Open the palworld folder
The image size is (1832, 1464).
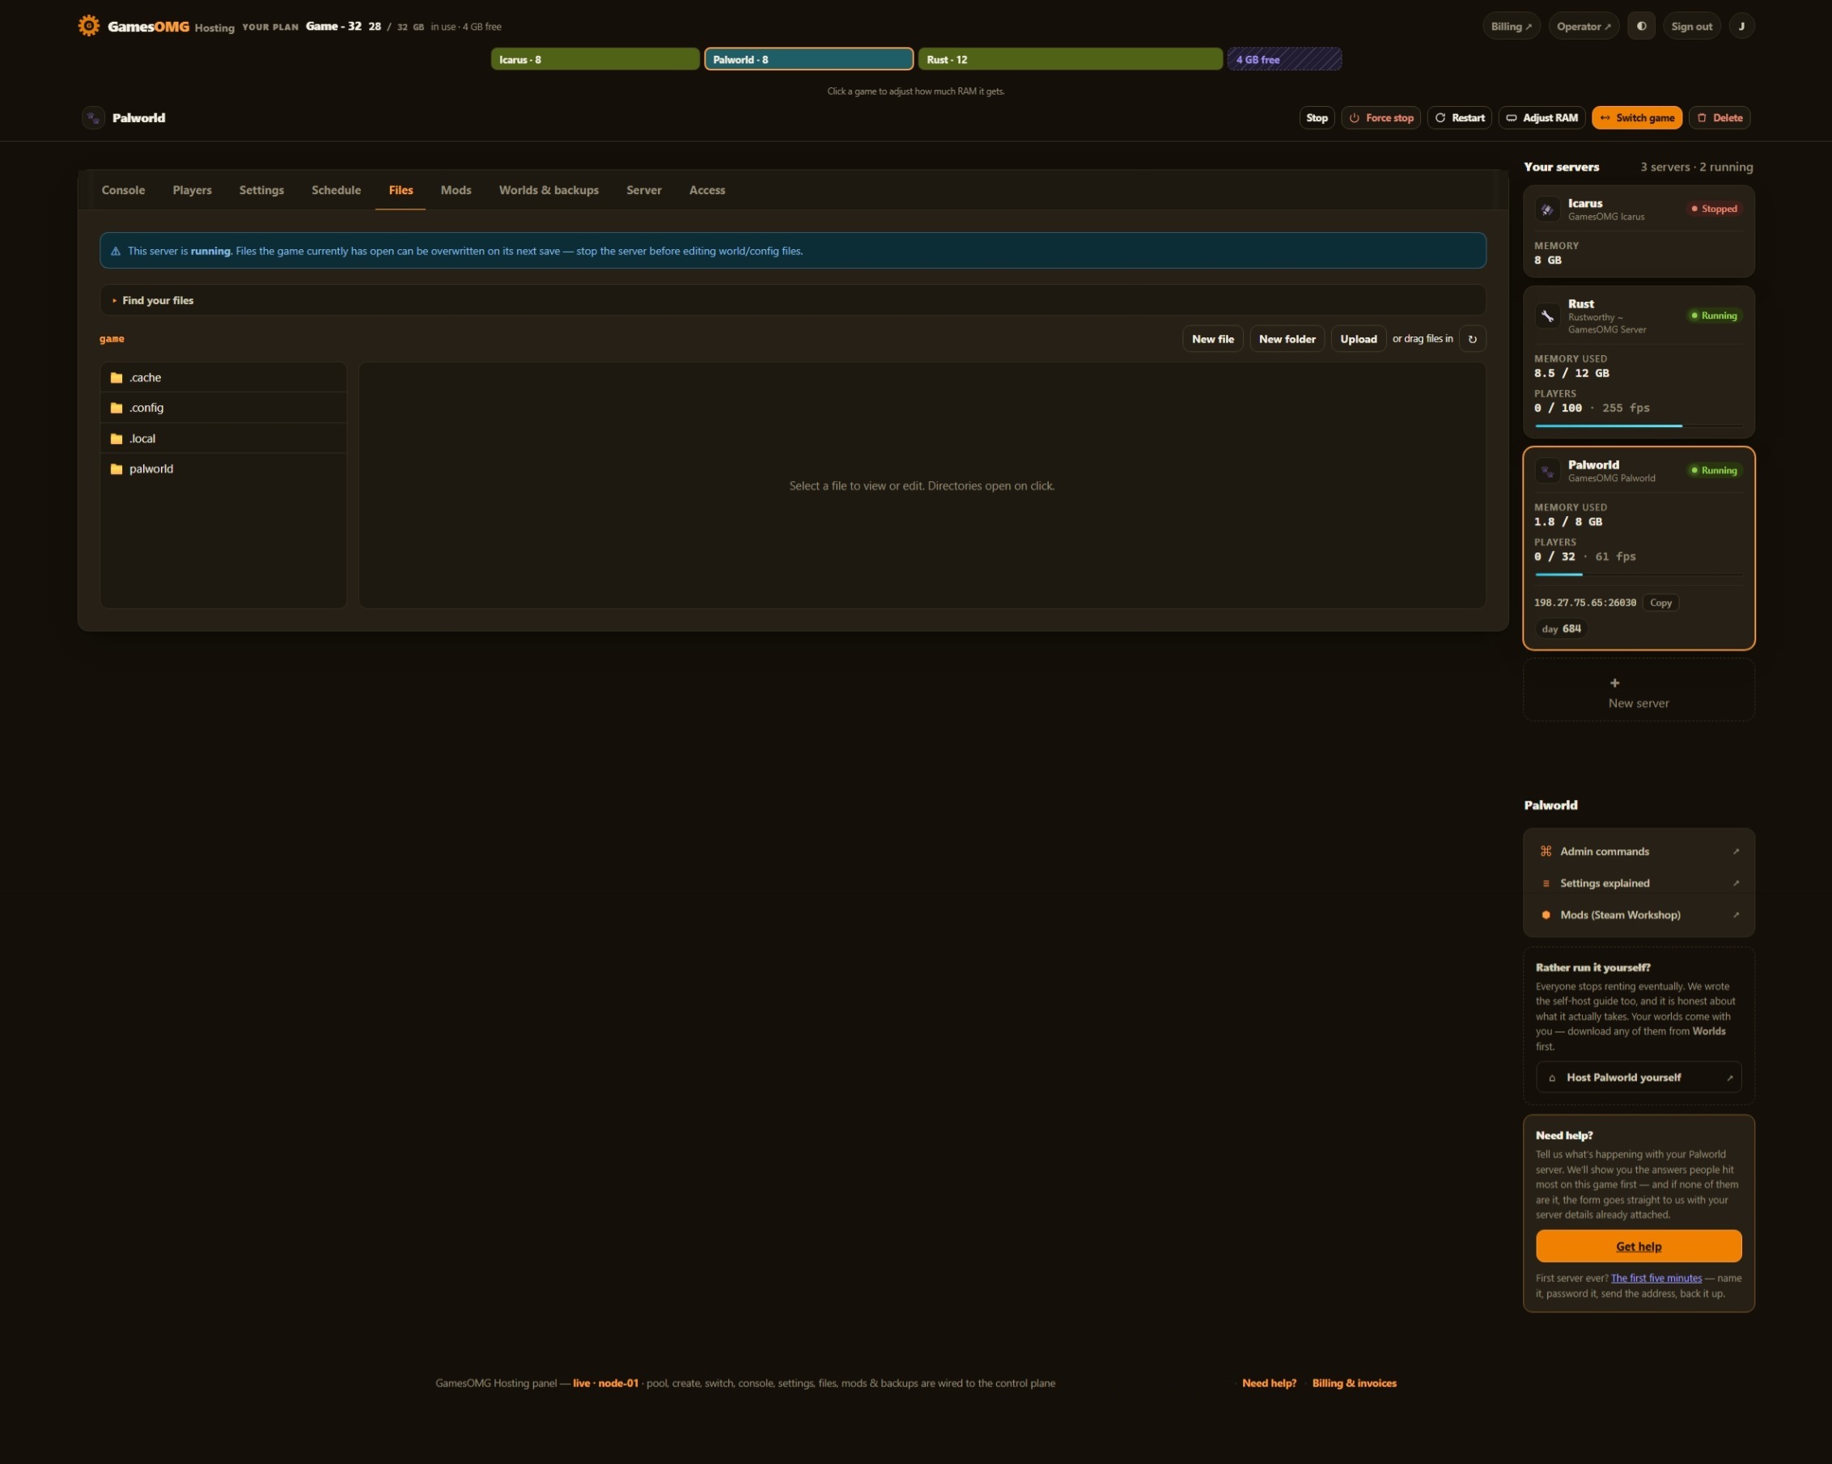tap(223, 469)
